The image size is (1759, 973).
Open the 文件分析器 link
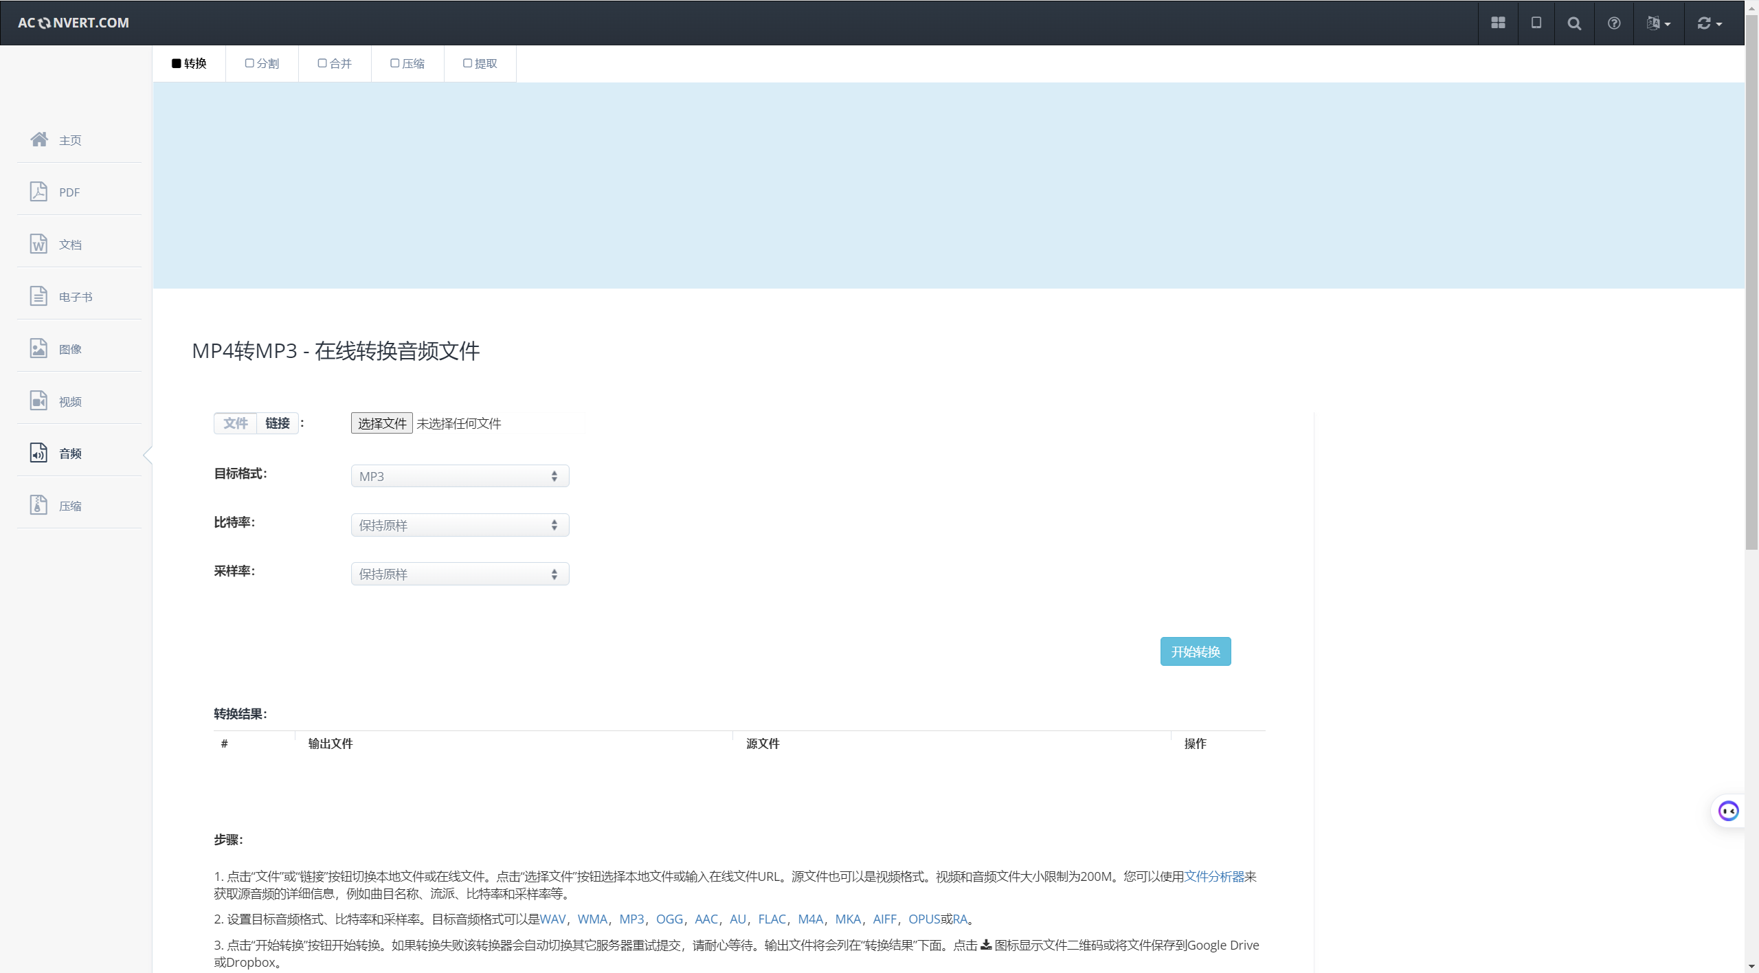1214,876
